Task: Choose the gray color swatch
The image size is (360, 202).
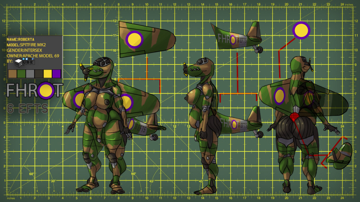Action: pyautogui.click(x=30, y=74)
